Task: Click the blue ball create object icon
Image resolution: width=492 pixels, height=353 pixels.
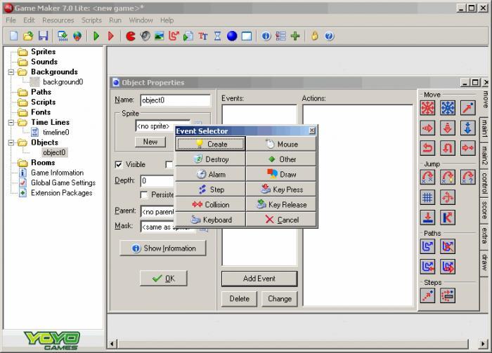Action: click(232, 36)
